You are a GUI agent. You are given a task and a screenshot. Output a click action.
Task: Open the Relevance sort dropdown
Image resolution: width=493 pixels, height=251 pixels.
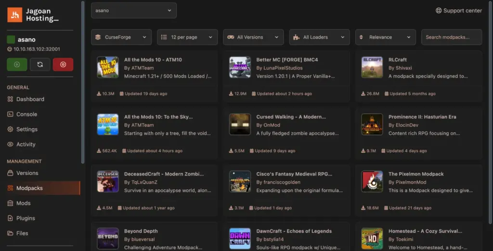(386, 37)
